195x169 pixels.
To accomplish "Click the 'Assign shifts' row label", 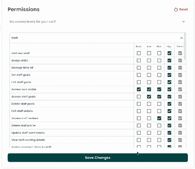I will point(20,61).
